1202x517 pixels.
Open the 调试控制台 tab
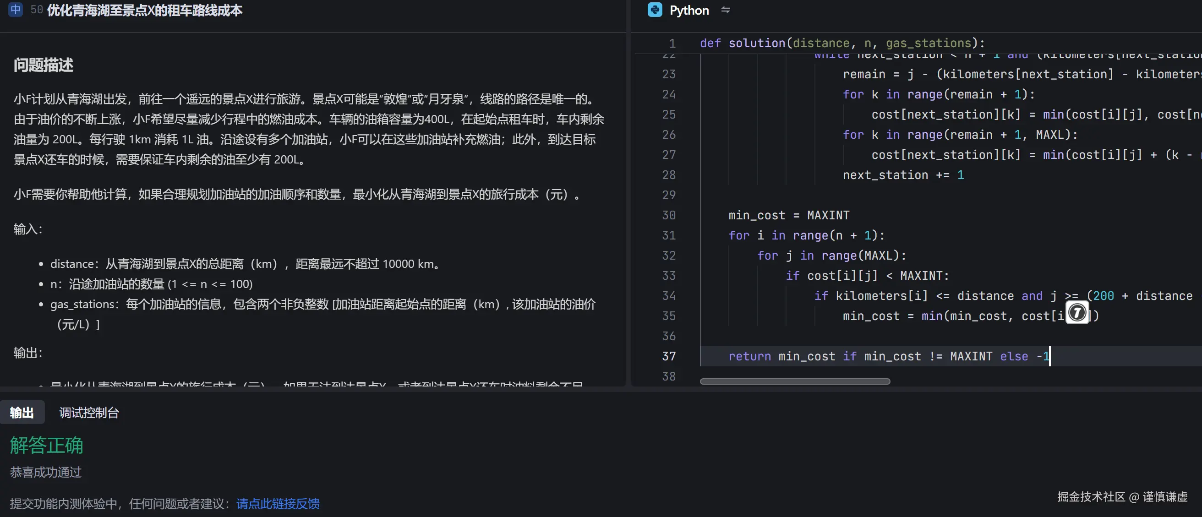click(x=89, y=412)
